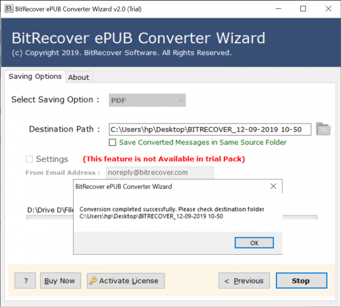Minimize the ePUB Converter window

click(278, 9)
